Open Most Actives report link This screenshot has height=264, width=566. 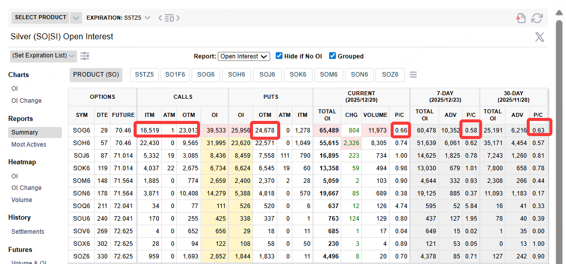click(x=29, y=145)
